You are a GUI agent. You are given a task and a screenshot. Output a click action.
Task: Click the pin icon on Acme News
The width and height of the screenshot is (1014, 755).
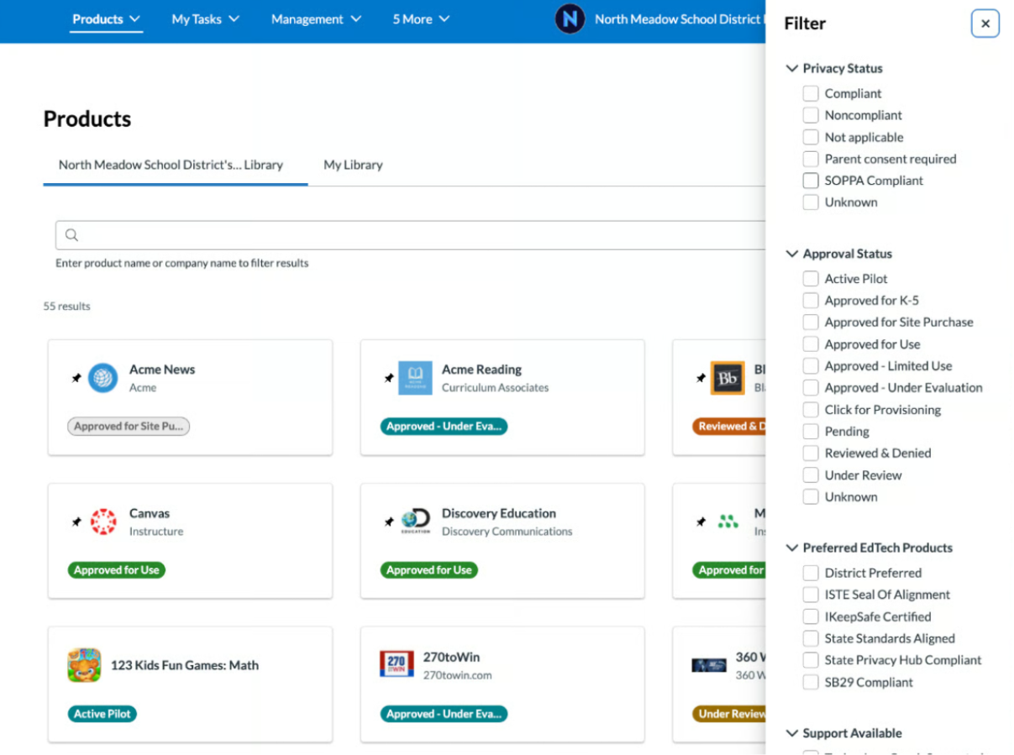(x=76, y=378)
